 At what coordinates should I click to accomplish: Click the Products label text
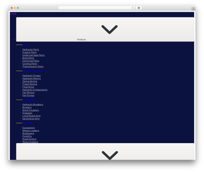82,39
